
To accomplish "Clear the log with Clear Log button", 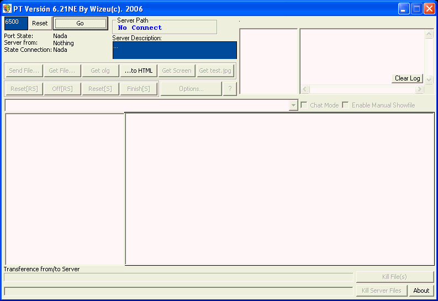I will click(408, 78).
